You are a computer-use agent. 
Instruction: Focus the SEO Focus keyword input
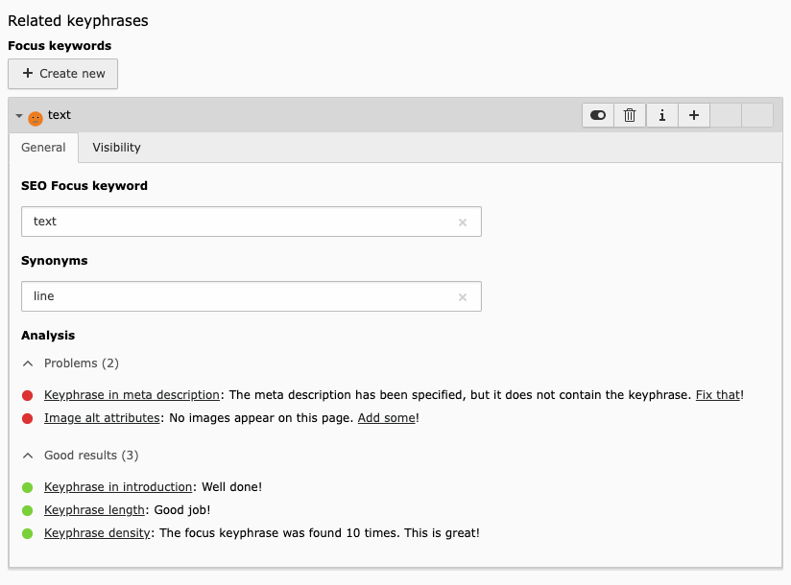tap(240, 222)
